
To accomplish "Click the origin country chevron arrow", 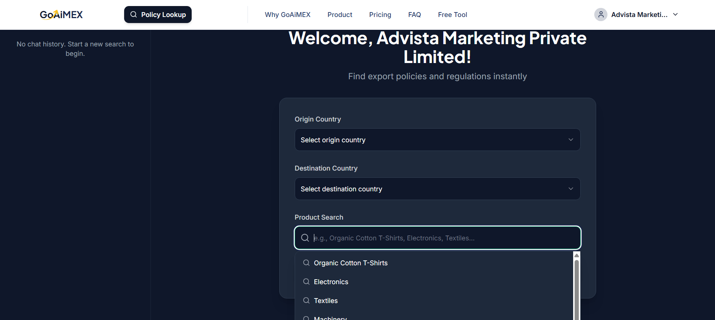I will (x=571, y=140).
